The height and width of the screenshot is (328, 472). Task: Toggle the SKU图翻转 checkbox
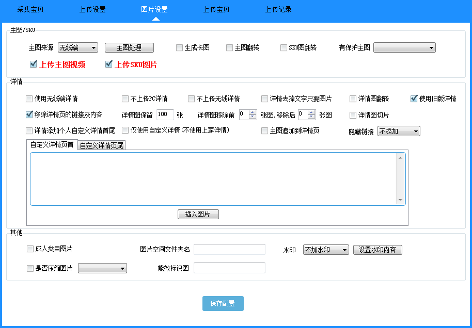click(x=283, y=47)
